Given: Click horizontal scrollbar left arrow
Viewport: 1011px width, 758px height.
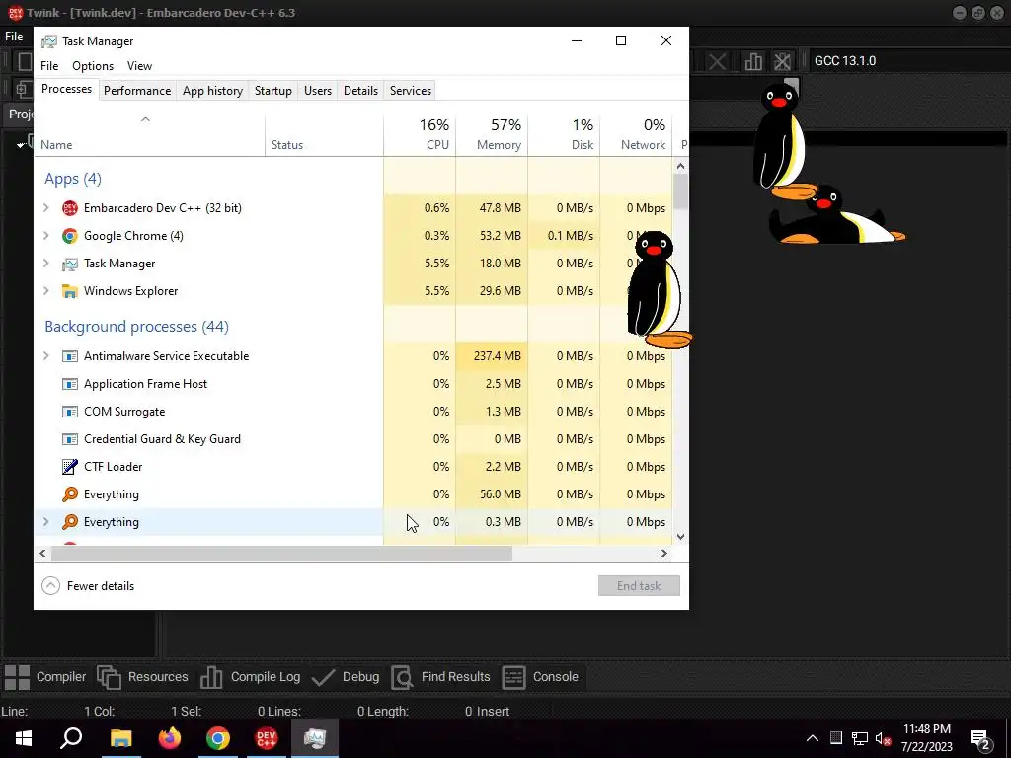Looking at the screenshot, I should pos(42,553).
